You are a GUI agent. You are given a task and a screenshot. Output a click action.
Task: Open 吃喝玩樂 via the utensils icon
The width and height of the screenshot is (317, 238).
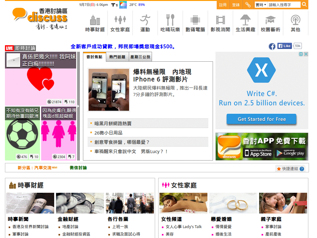[x=170, y=20]
